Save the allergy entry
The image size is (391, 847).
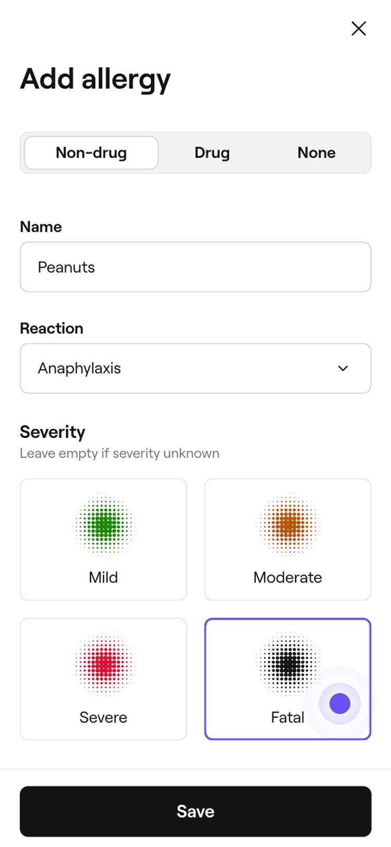195,811
